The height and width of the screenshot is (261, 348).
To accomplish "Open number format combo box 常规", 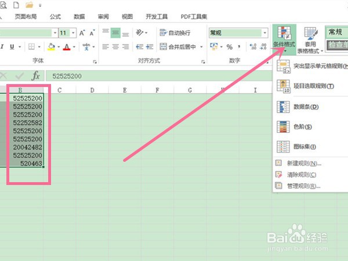I will point(238,33).
